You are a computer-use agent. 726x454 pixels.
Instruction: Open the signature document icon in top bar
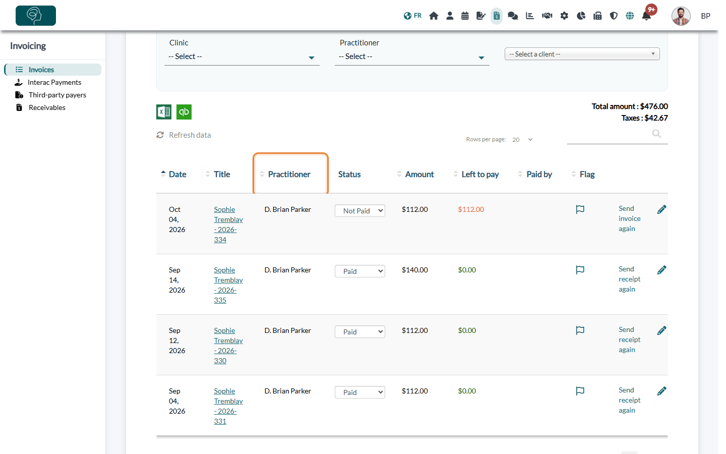pos(480,16)
